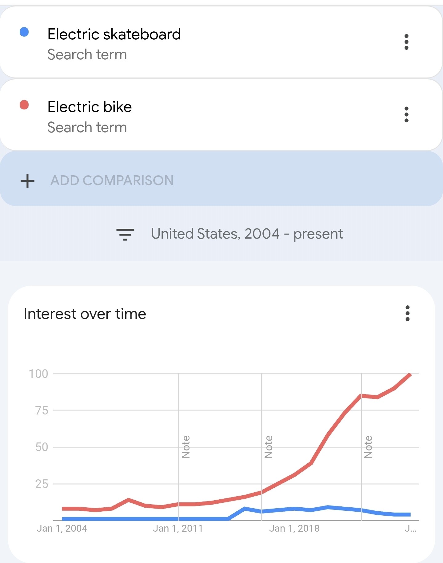Click the Jan 1, 2004 axis label

[x=62, y=529]
